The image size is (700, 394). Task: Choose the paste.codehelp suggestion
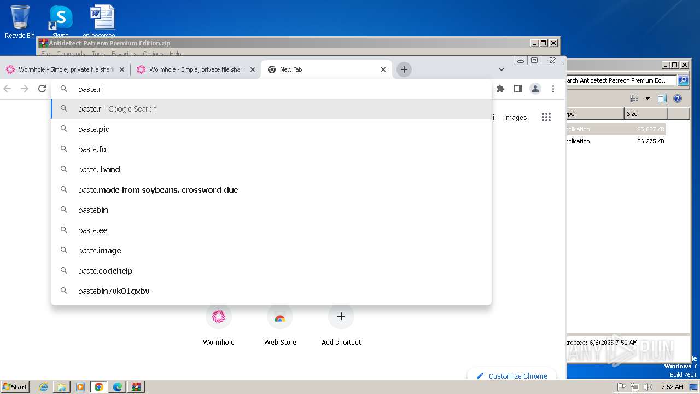271,271
